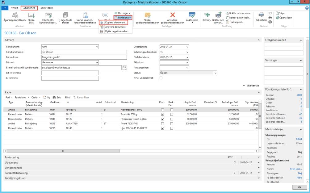Click the OK button

click(x=300, y=187)
